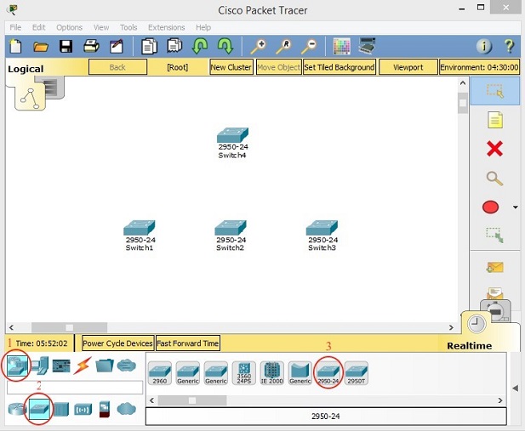The image size is (525, 431).
Task: Open the Edit menu
Action: tap(38, 27)
